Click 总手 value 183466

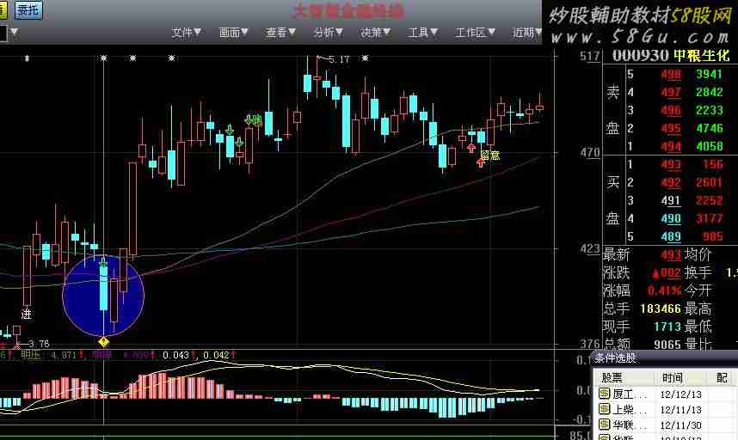661,309
